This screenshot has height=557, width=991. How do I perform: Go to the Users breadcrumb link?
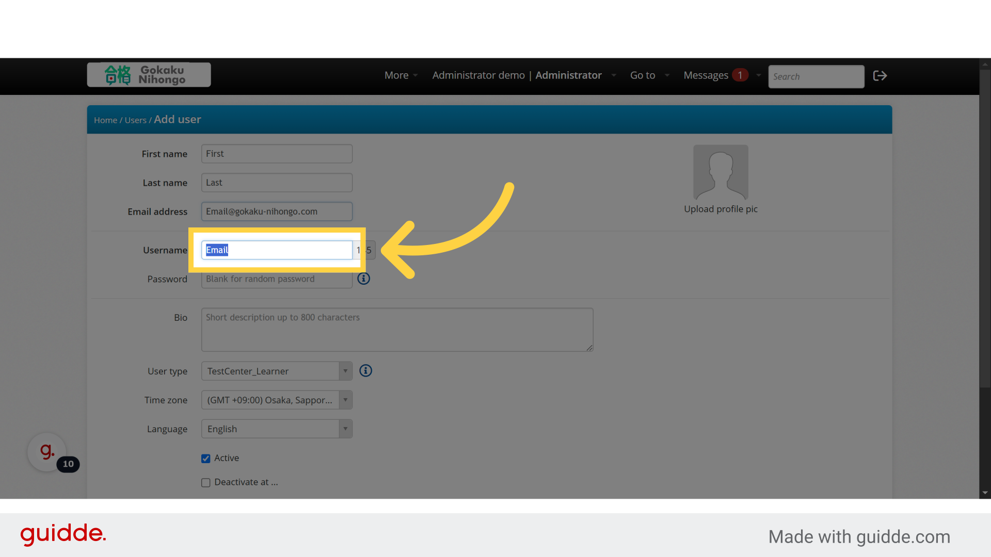click(x=135, y=120)
